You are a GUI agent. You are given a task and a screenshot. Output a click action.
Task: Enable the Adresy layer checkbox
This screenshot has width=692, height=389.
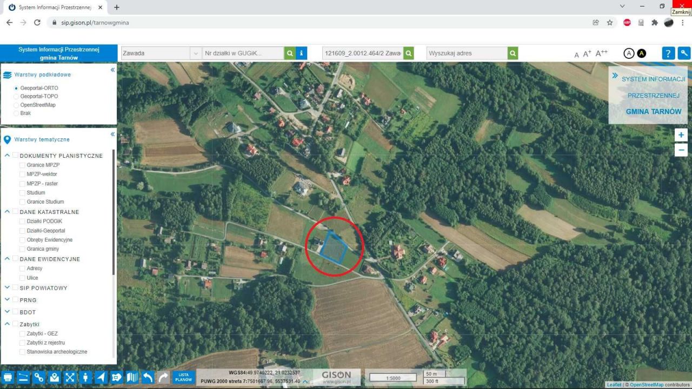[22, 269]
